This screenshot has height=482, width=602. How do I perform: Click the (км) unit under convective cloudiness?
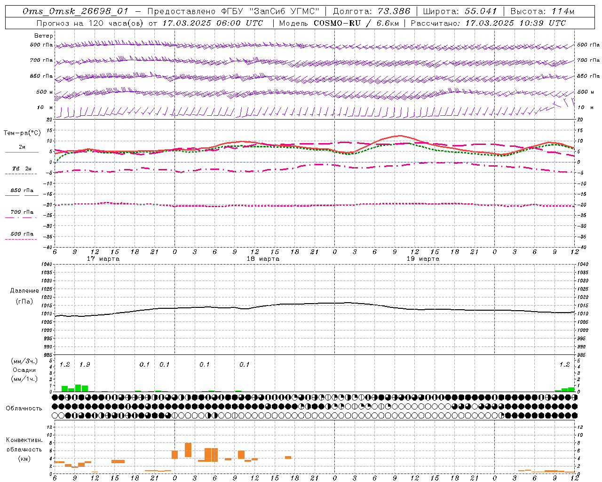[x=24, y=458]
